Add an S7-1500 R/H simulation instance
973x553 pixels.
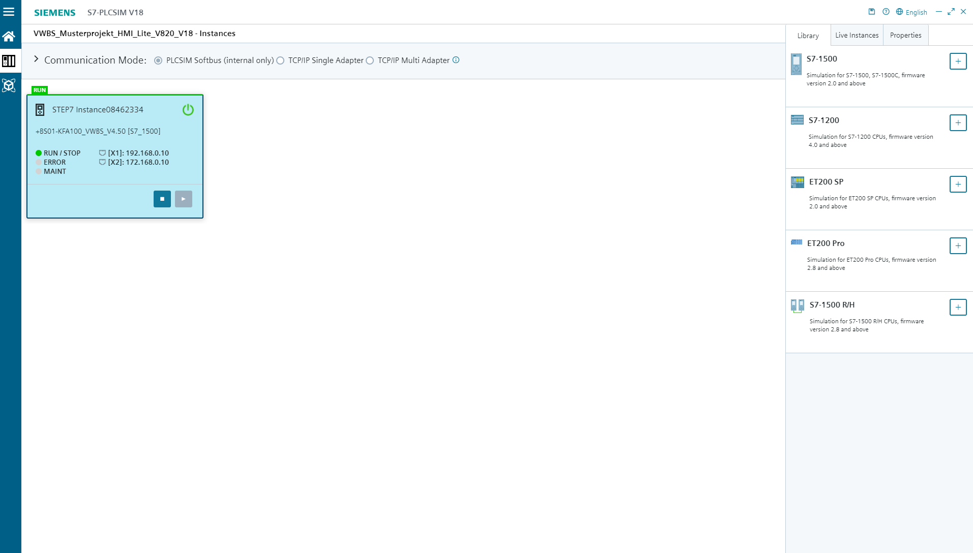pyautogui.click(x=958, y=308)
